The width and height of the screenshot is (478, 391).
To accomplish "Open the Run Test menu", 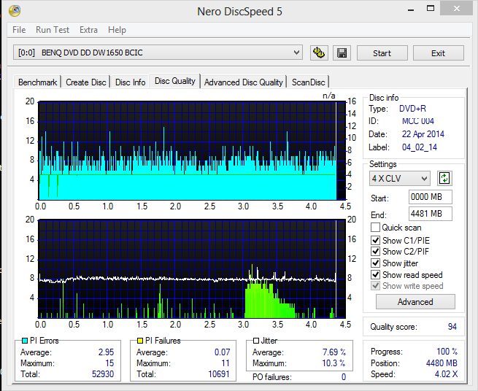I will point(53,30).
